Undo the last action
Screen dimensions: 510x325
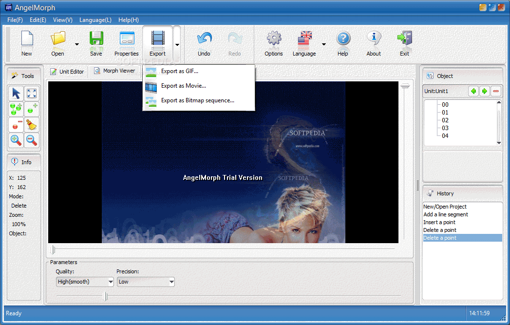point(204,43)
